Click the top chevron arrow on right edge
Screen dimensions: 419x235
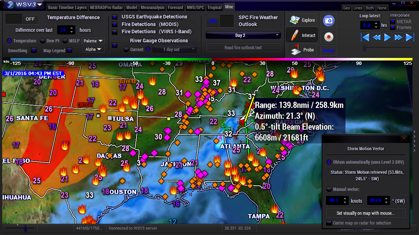click(x=414, y=132)
